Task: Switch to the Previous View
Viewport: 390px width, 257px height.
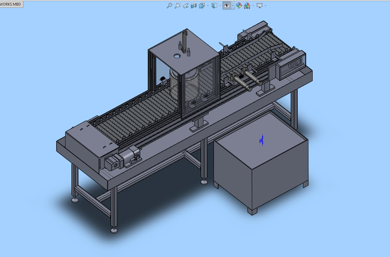Action: (x=186, y=6)
